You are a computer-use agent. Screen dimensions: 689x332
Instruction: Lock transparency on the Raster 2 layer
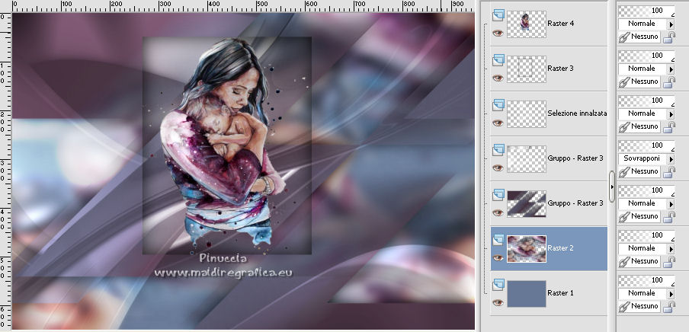tap(668, 262)
